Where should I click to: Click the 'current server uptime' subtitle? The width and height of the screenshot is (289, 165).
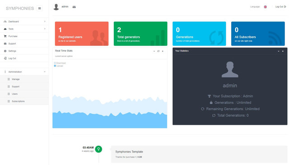[64, 56]
